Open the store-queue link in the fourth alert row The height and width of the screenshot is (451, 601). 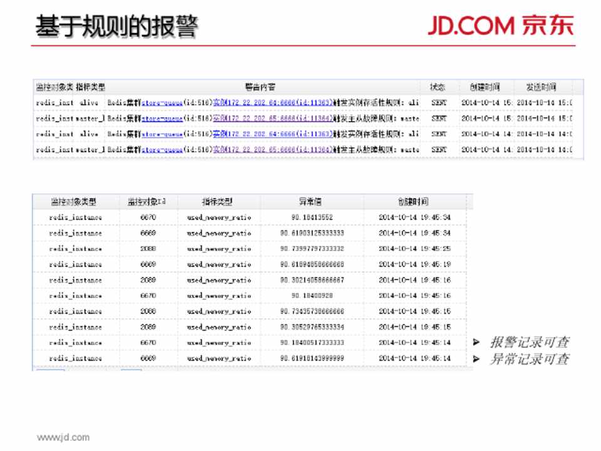[x=162, y=149]
